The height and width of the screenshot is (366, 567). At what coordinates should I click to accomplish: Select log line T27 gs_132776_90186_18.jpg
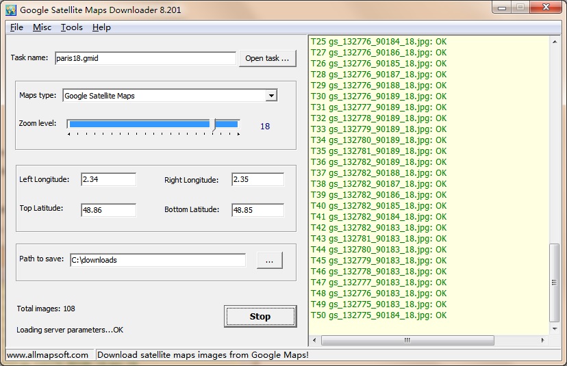point(379,53)
